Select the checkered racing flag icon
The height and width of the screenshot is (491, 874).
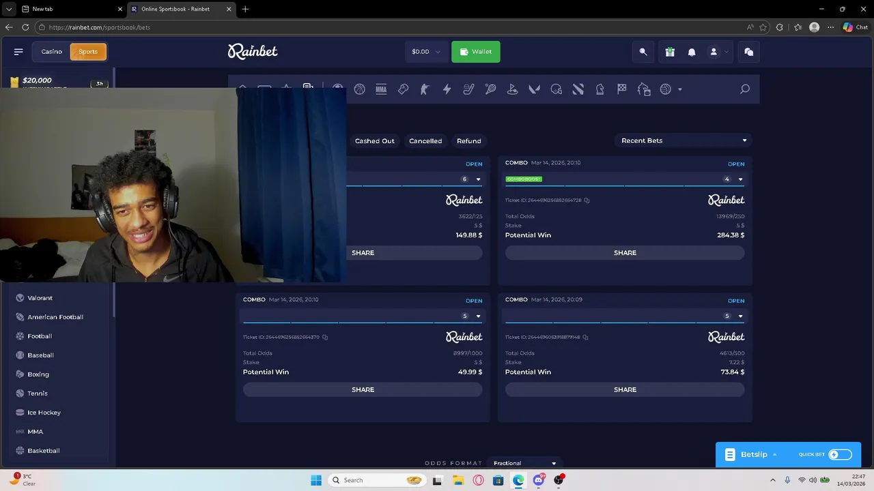pyautogui.click(x=621, y=89)
